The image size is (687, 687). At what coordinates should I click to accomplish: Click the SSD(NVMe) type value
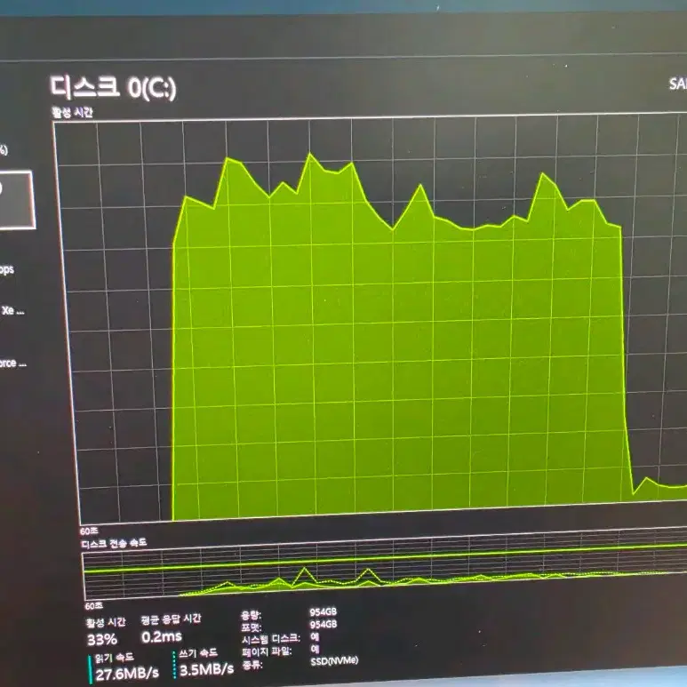point(334,660)
